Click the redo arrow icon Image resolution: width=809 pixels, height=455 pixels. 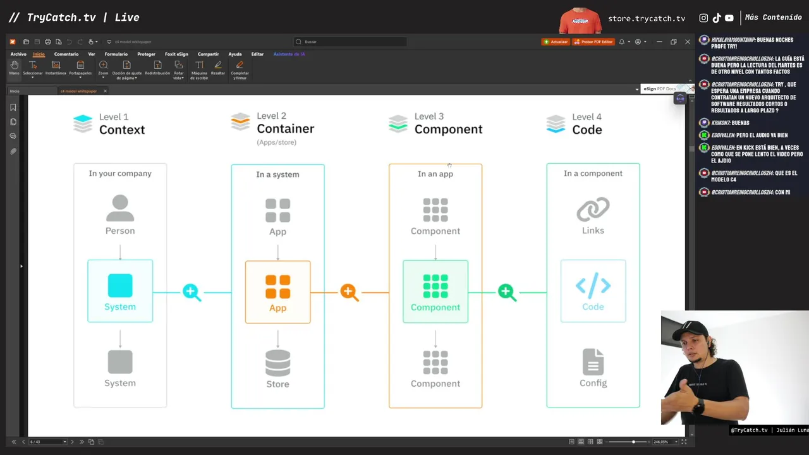(80, 42)
